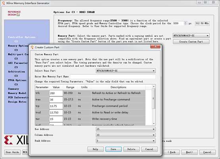Edit the tras value field

(x=56, y=100)
